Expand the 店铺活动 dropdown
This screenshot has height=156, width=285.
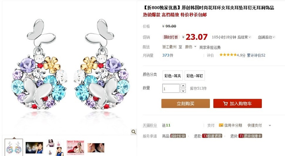[x=266, y=37]
